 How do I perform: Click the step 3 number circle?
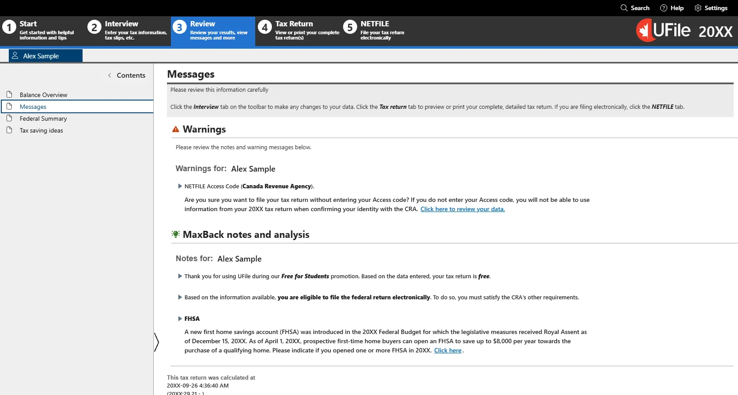click(x=179, y=27)
